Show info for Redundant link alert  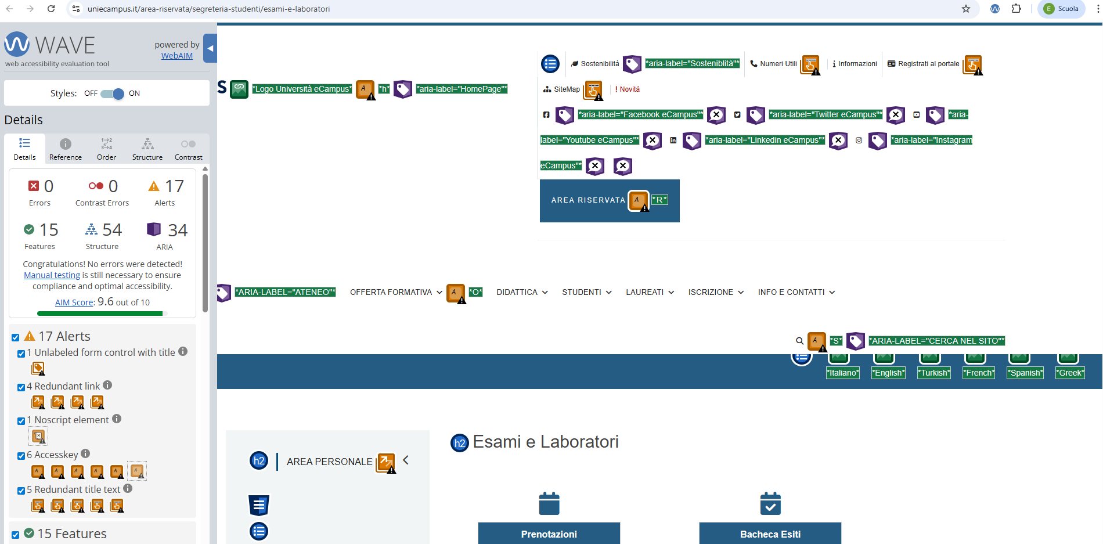(107, 385)
